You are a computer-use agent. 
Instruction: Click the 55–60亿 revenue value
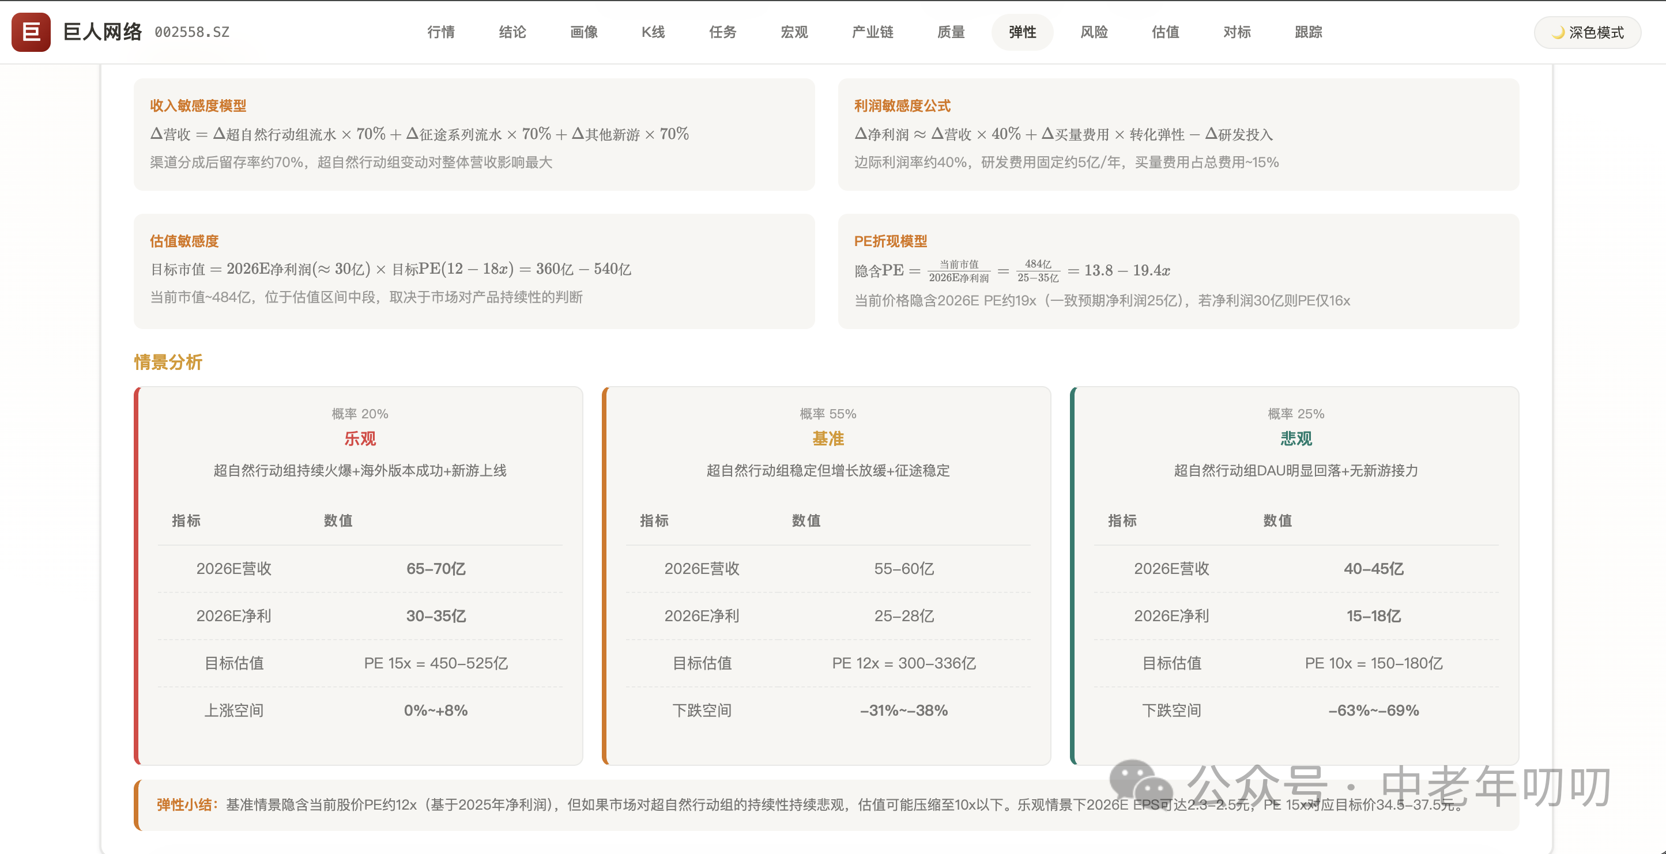(904, 569)
